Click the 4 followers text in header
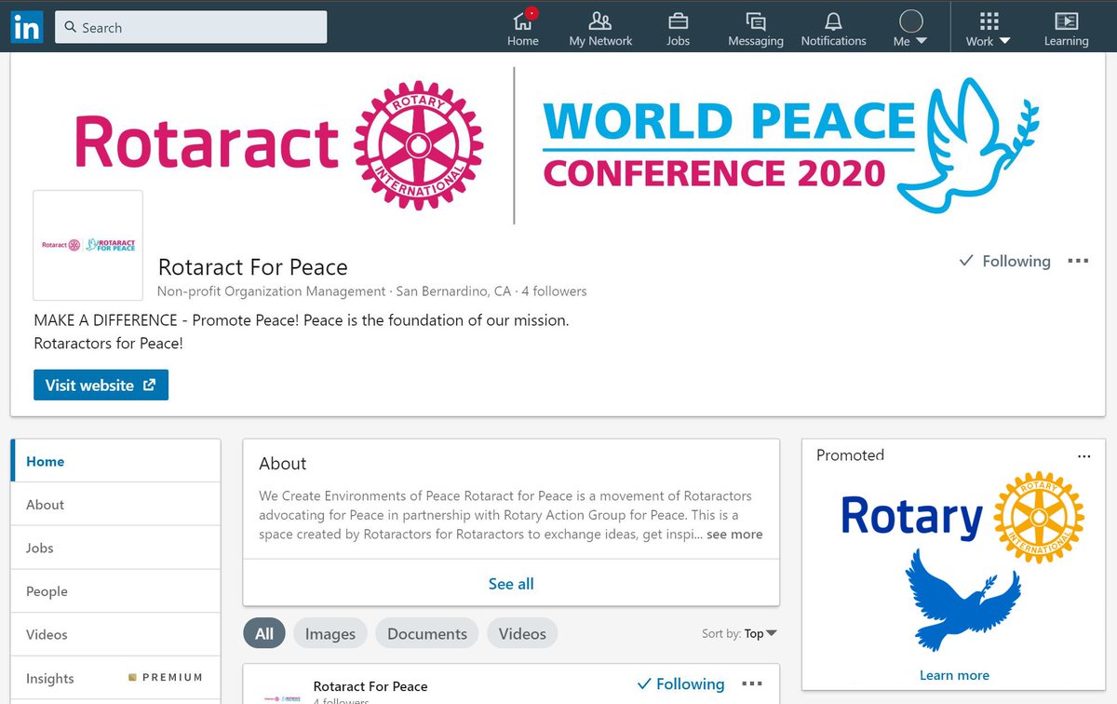This screenshot has height=704, width=1117. (x=554, y=291)
